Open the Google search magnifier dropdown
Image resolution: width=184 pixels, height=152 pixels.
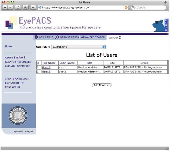click(x=133, y=8)
